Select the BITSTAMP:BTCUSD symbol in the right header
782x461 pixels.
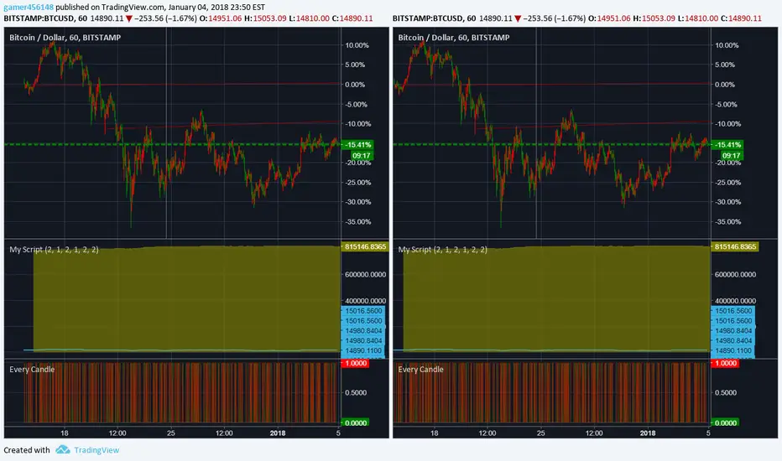(428, 18)
